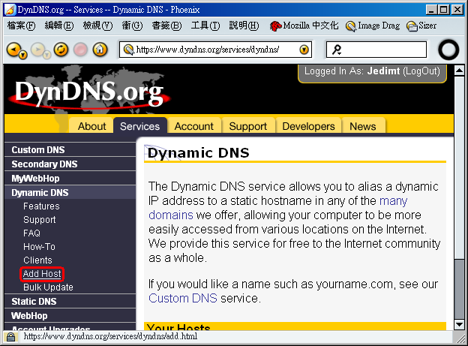Open the 說明(H) Help menu
468x346 pixels.
(244, 26)
